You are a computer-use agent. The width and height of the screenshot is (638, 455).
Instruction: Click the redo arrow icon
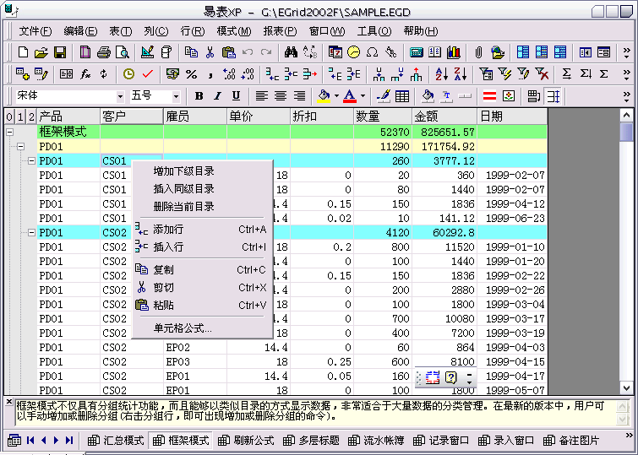point(266,52)
